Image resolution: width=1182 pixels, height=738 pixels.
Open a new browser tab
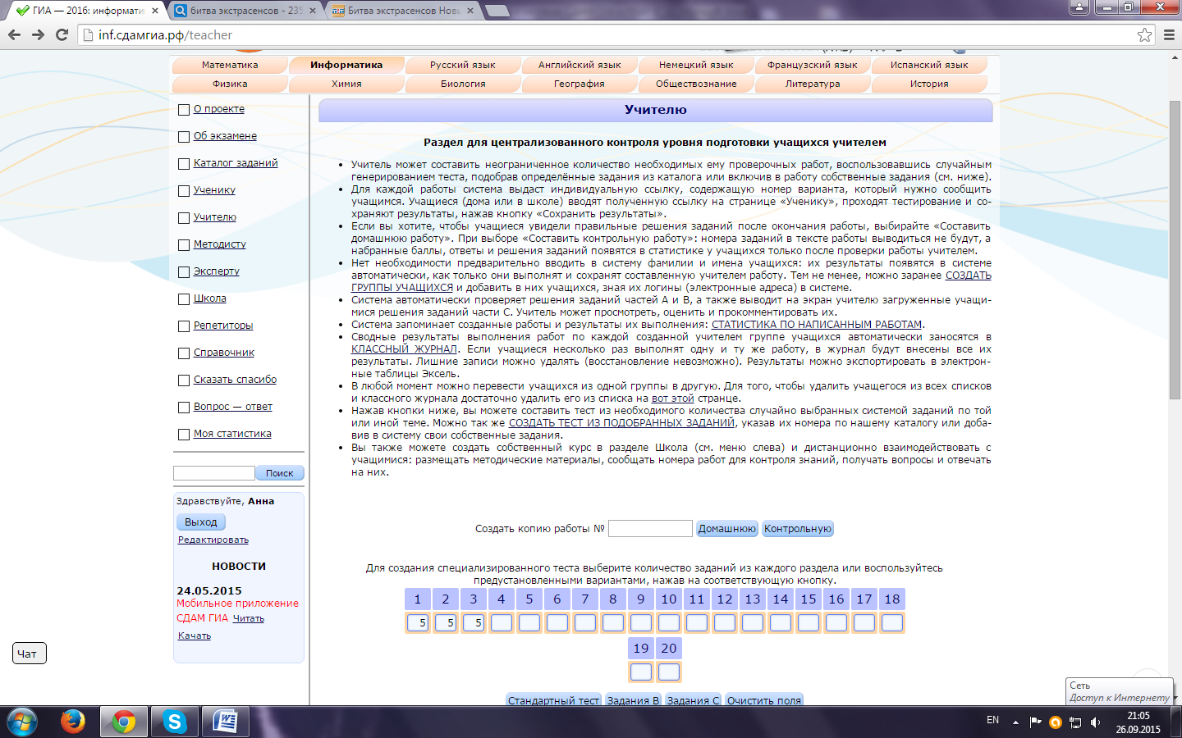coord(497,11)
